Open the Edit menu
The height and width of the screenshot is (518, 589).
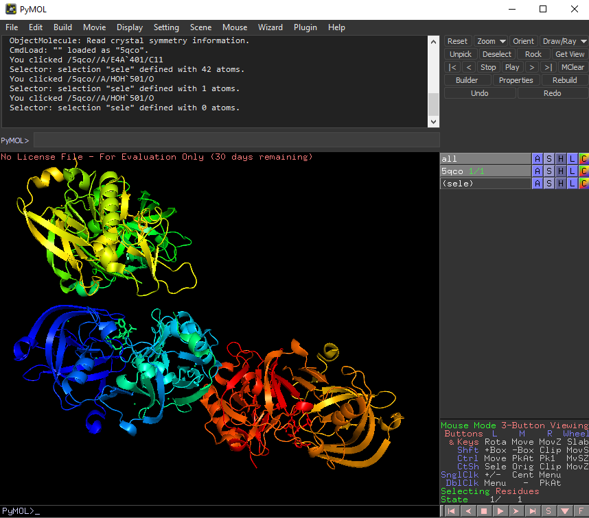36,27
